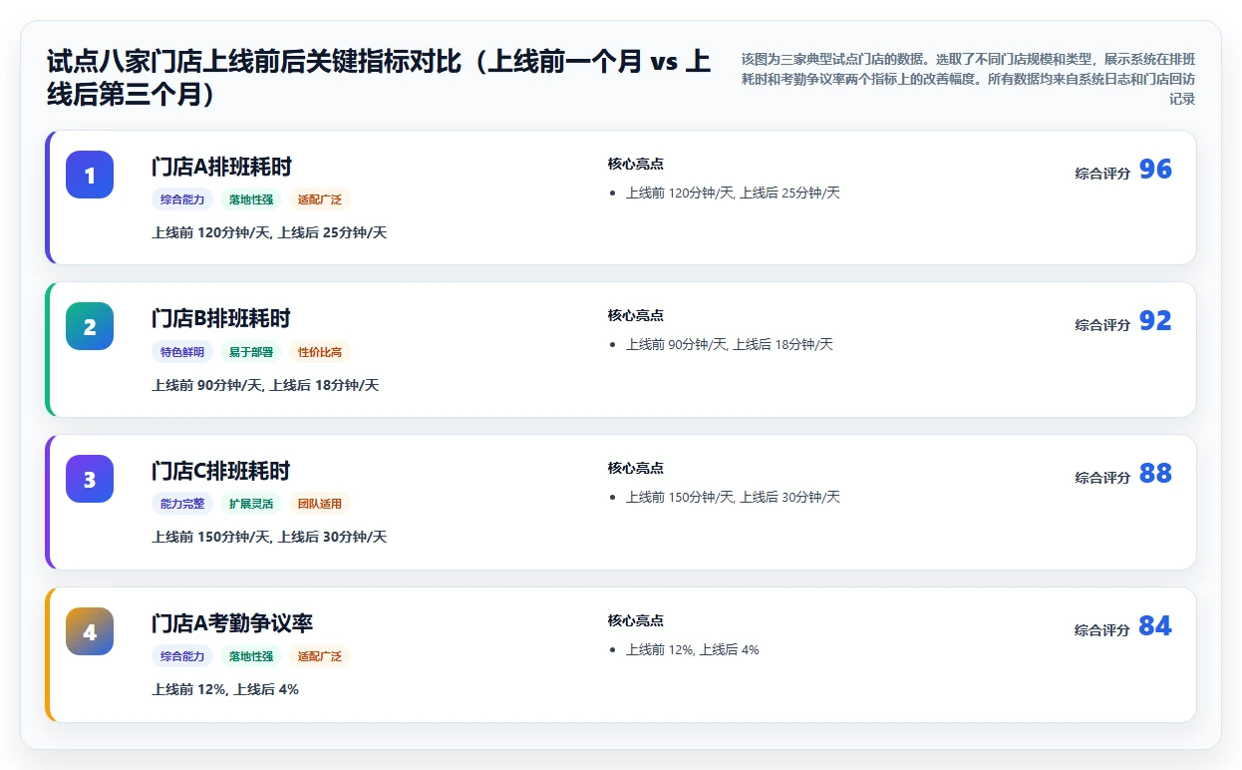
Task: Click the 核心亮点 heading in 门店A考勤争议率 card
Action: click(636, 620)
